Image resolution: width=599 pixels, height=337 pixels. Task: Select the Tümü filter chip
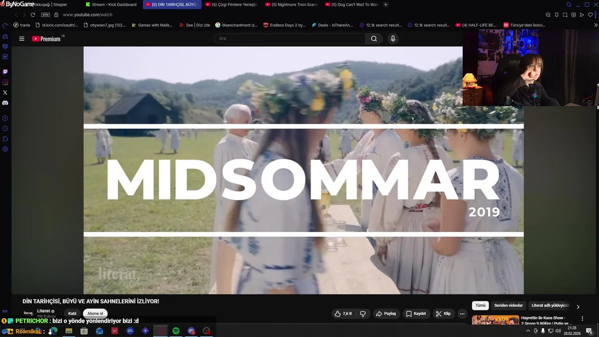coord(481,306)
